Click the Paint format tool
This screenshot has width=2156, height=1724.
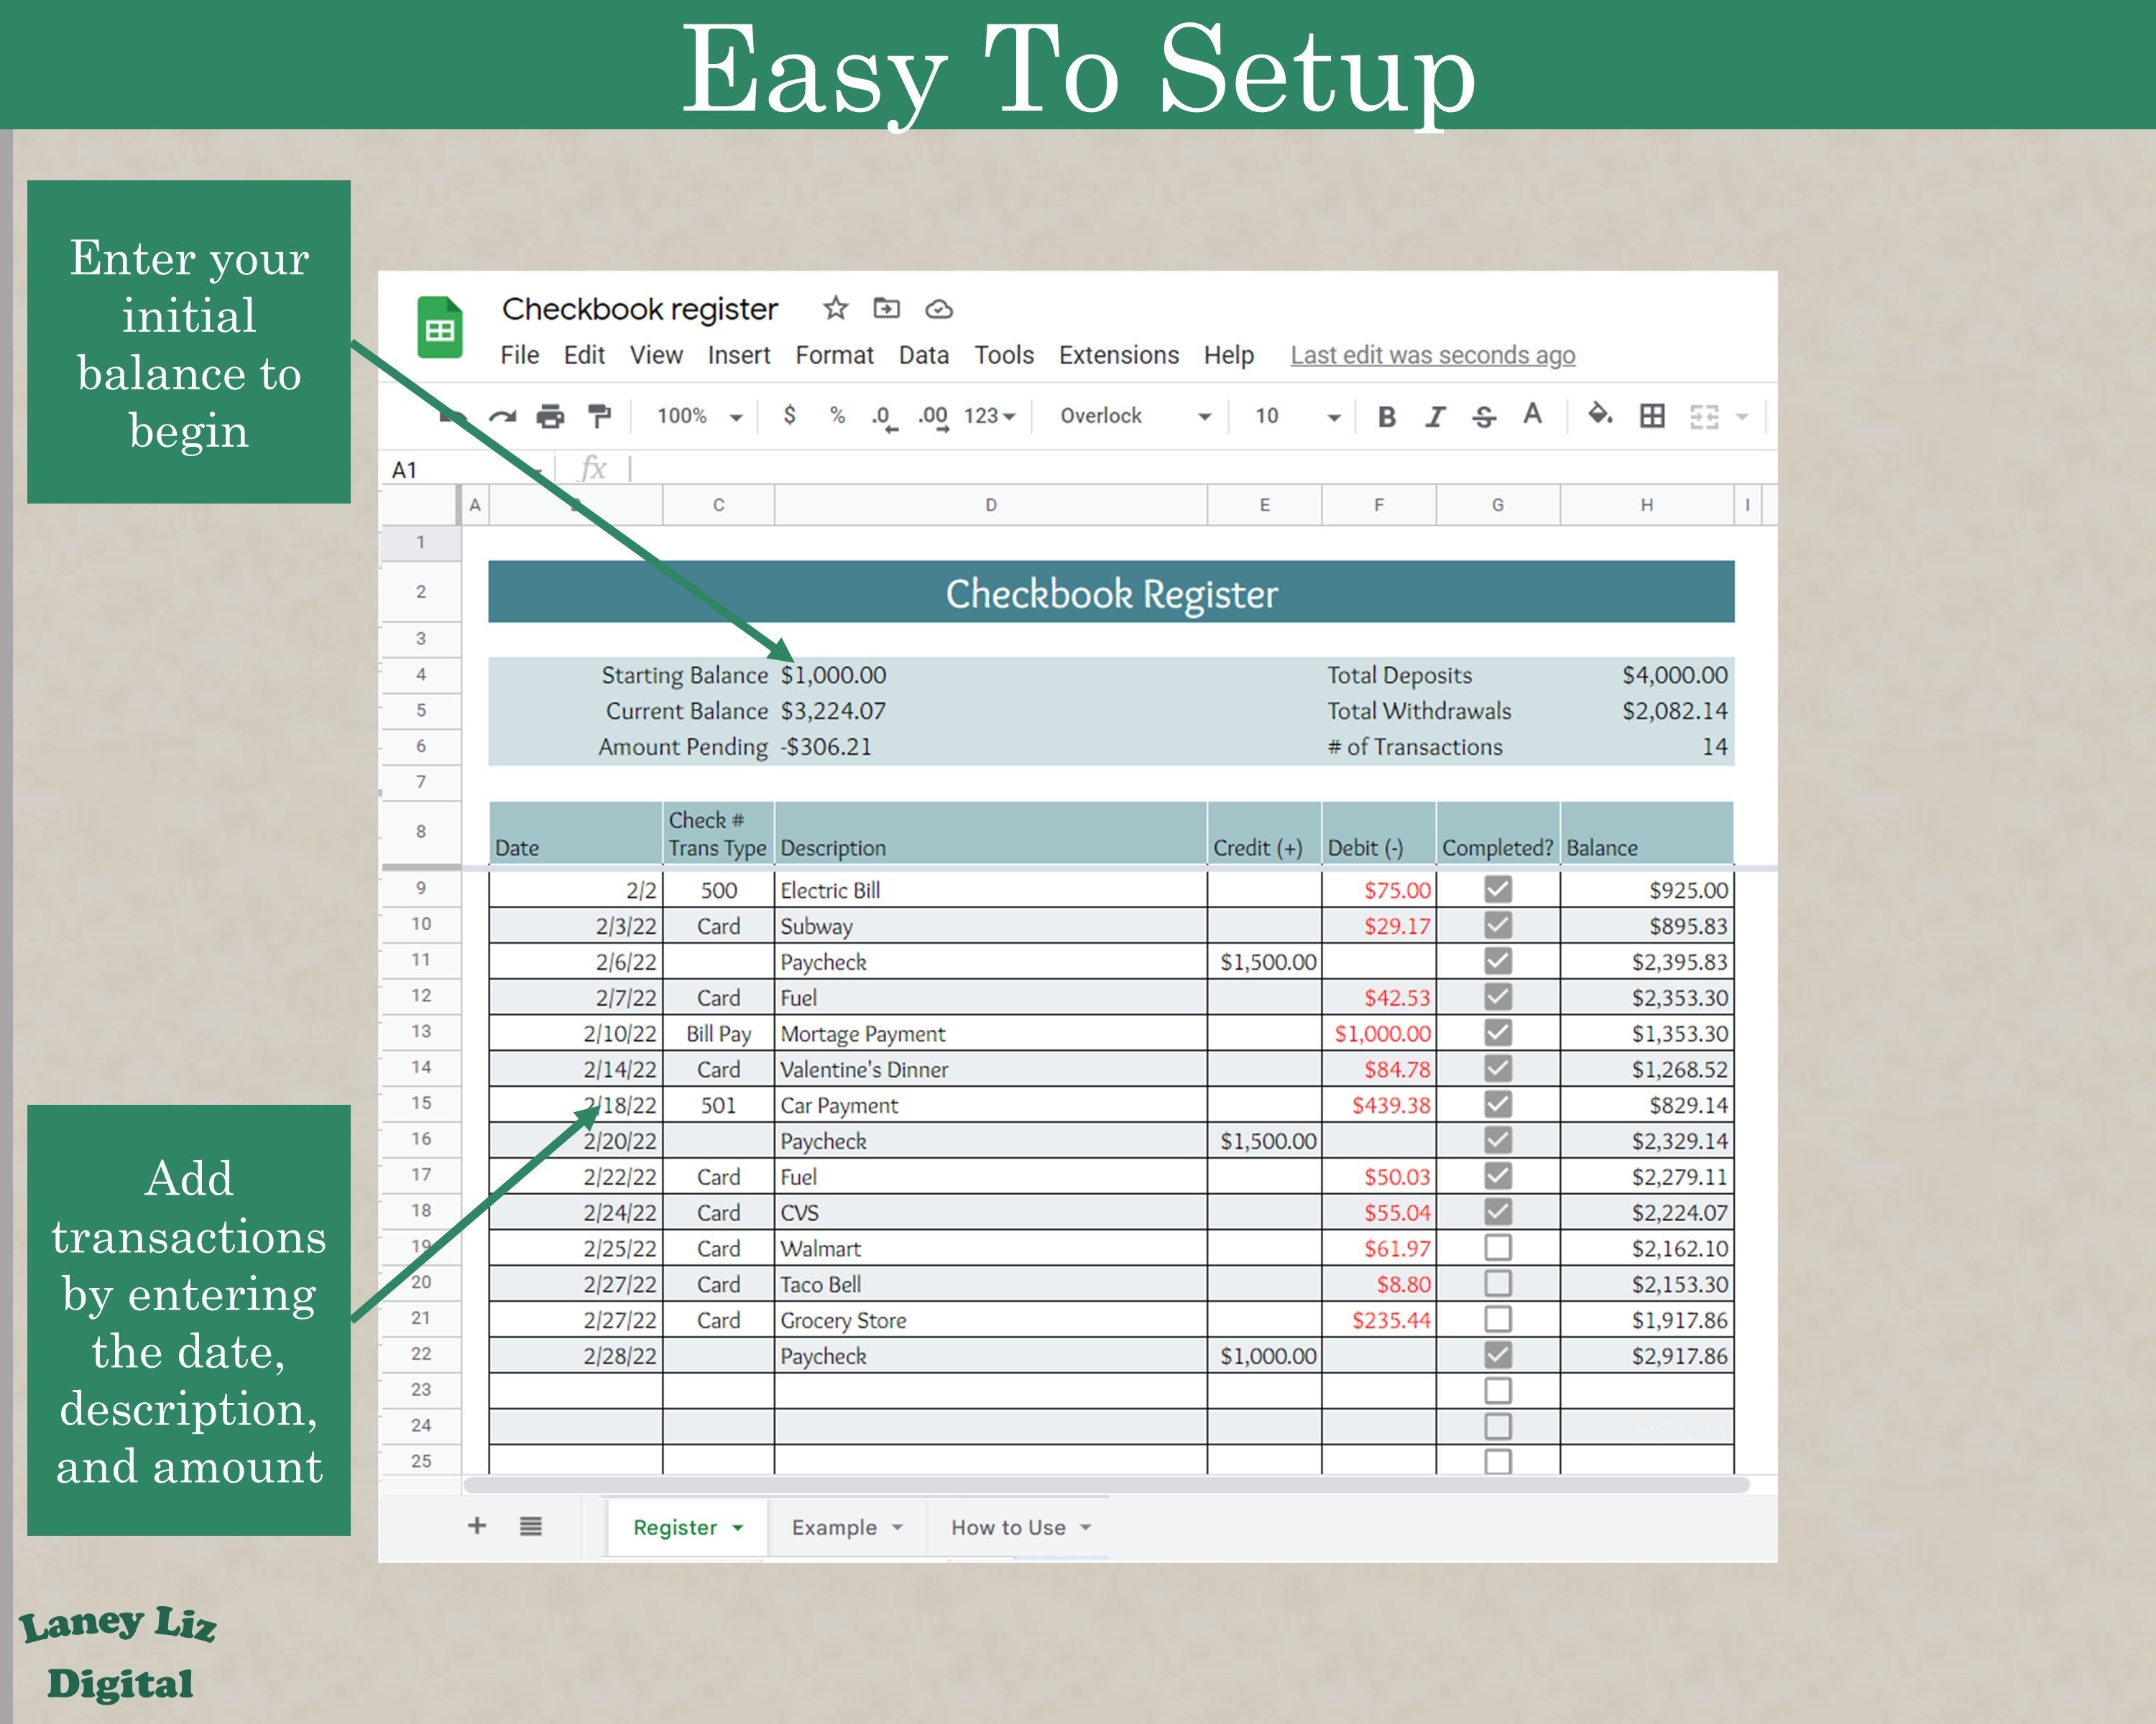[x=600, y=417]
